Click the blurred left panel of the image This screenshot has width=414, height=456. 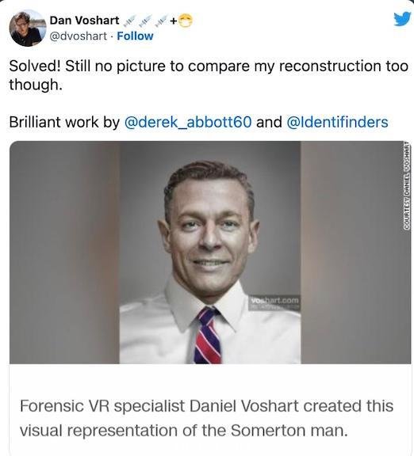(x=64, y=252)
